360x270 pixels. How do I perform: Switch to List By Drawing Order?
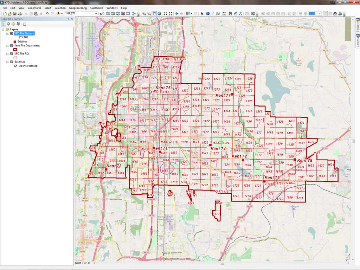click(4, 24)
